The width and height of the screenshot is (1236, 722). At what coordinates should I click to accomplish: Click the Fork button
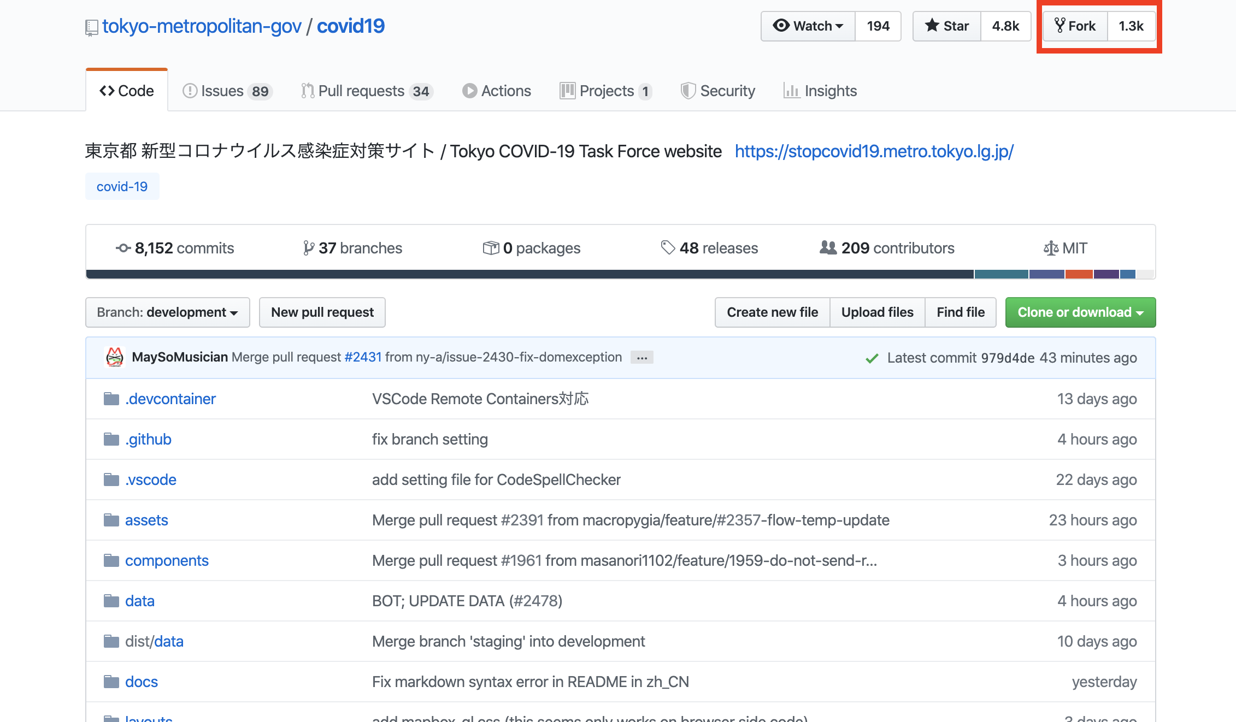pyautogui.click(x=1075, y=26)
